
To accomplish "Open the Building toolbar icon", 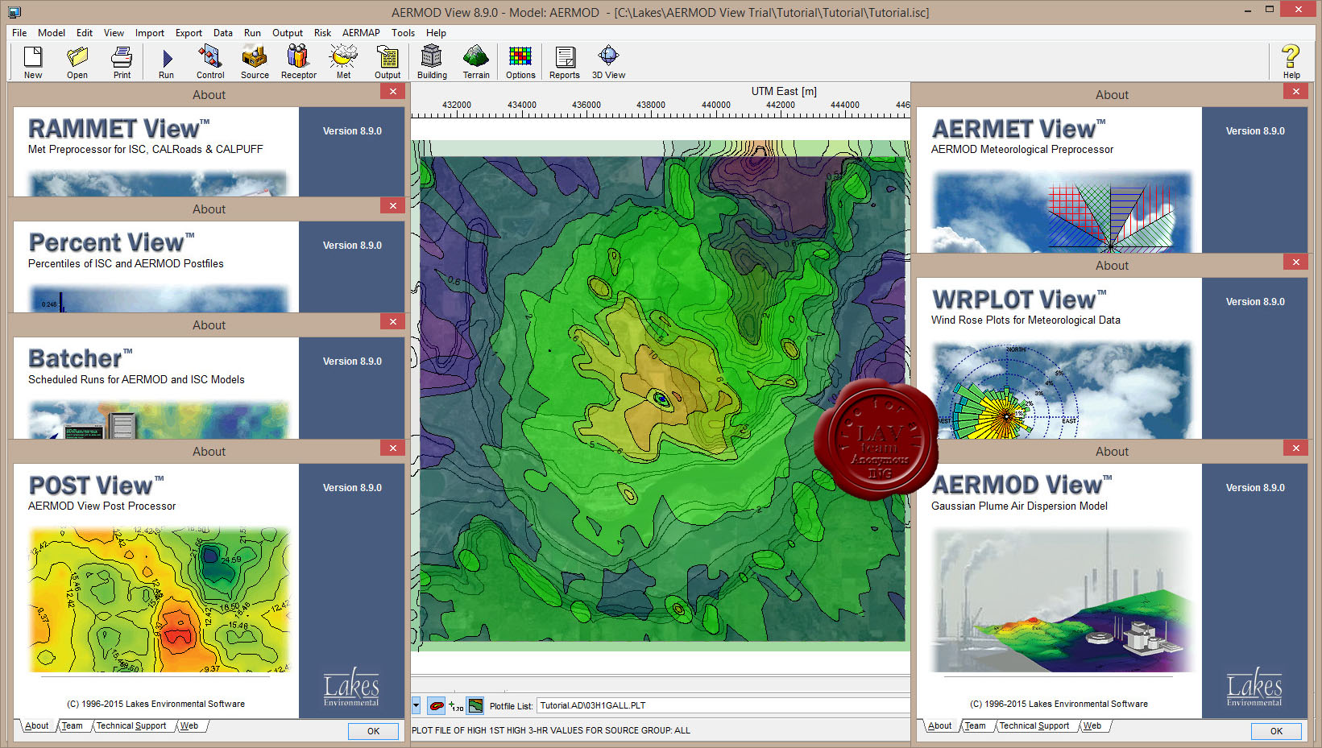I will (x=432, y=62).
